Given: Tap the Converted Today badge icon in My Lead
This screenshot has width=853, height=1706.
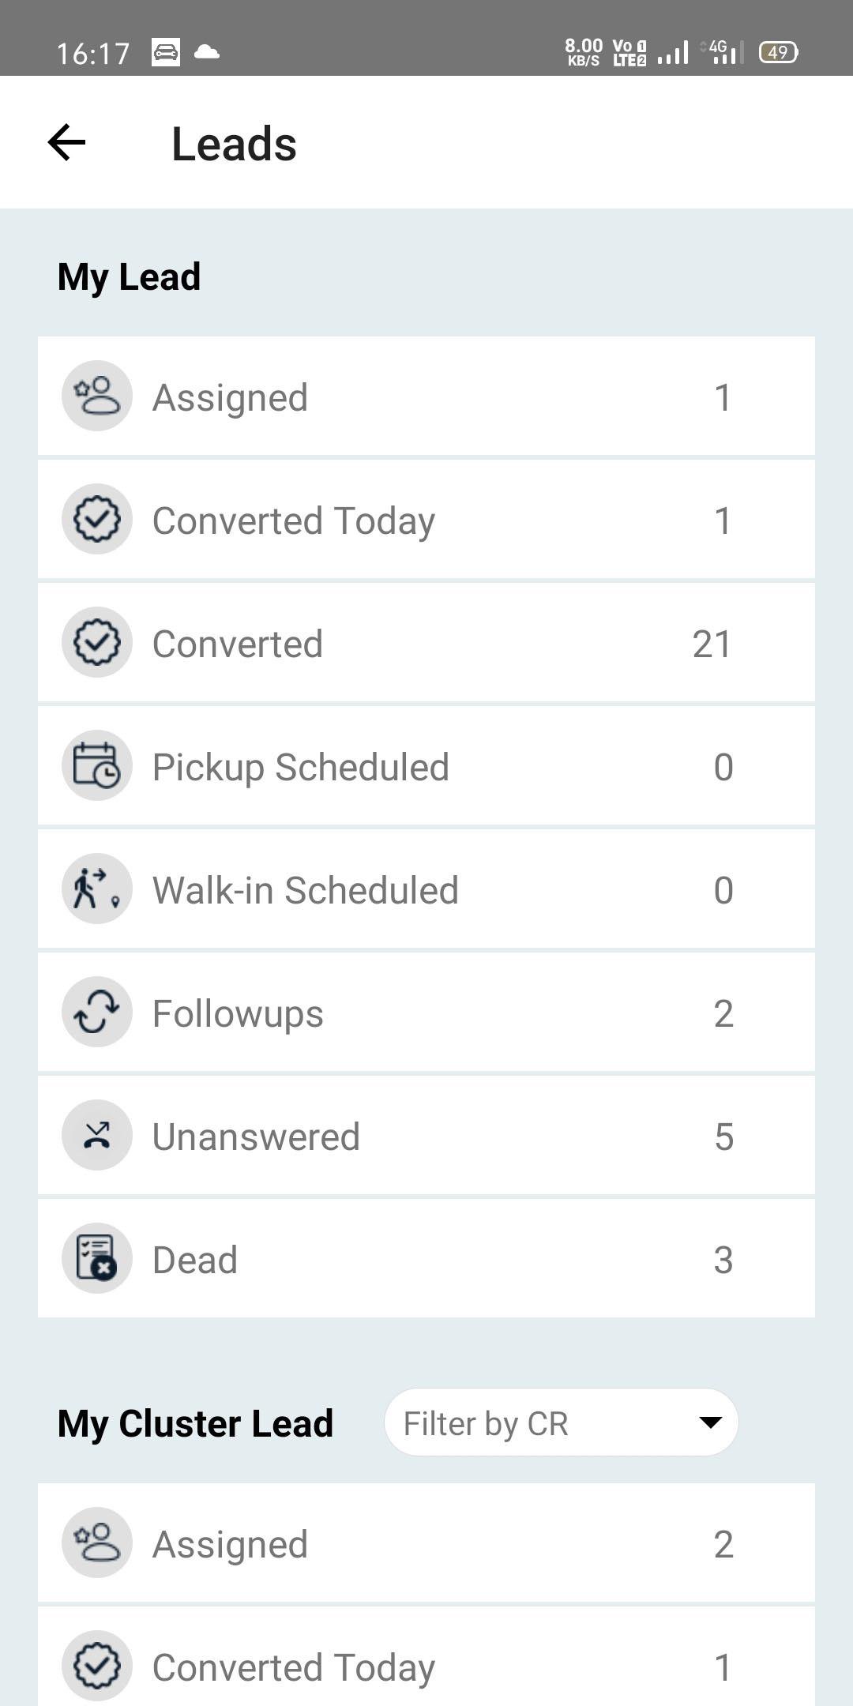Looking at the screenshot, I should [96, 519].
